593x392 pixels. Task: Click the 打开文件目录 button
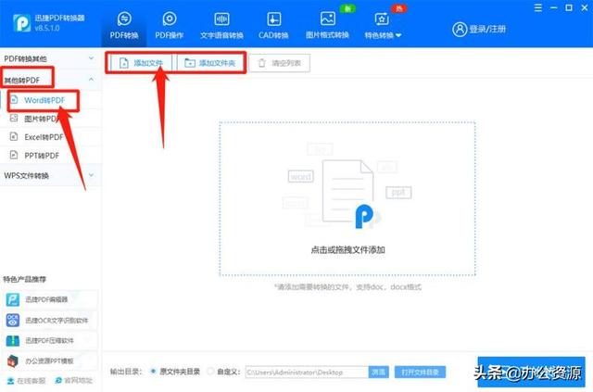click(x=420, y=373)
